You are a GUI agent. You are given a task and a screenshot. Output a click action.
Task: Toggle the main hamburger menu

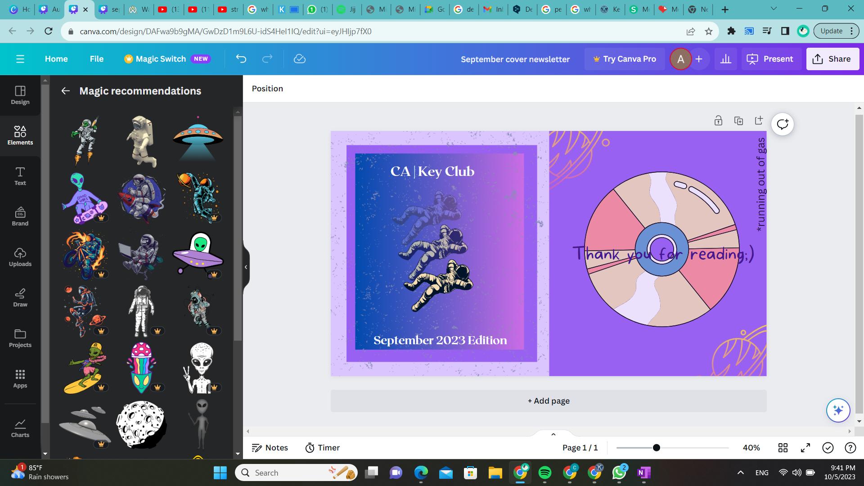click(20, 59)
